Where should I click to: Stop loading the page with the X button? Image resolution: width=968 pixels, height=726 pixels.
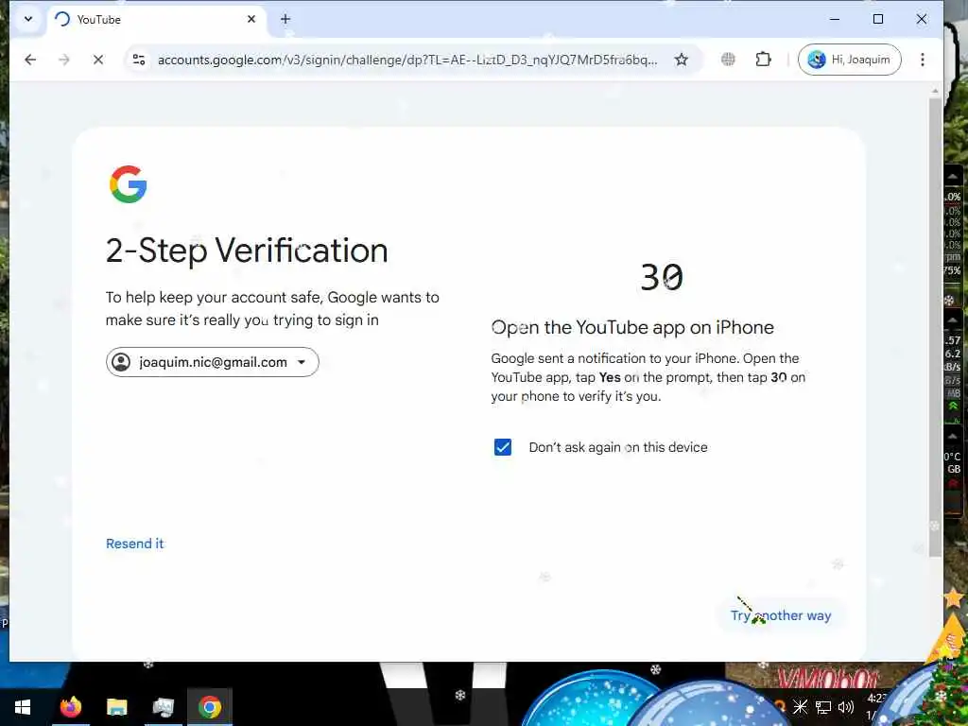[x=98, y=60]
